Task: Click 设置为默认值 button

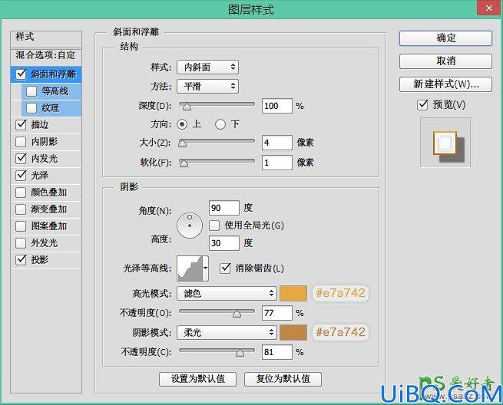Action: 197,379
